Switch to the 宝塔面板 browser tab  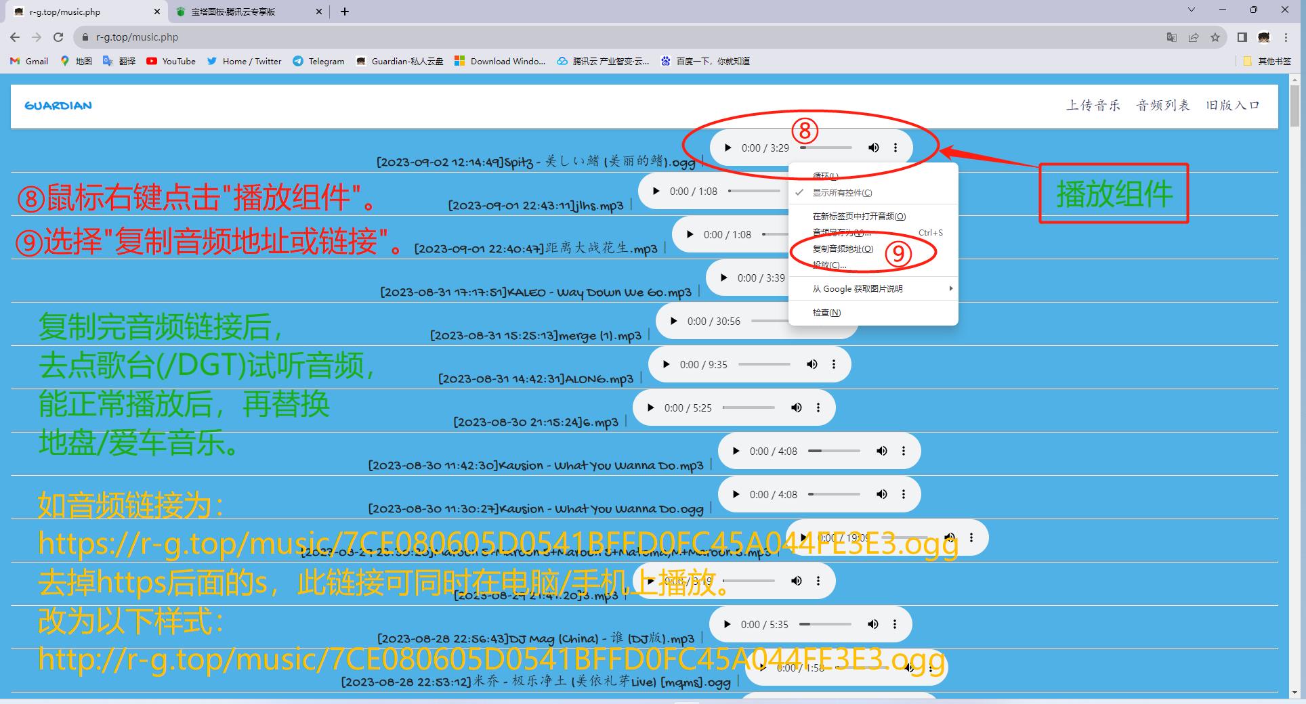[x=234, y=12]
